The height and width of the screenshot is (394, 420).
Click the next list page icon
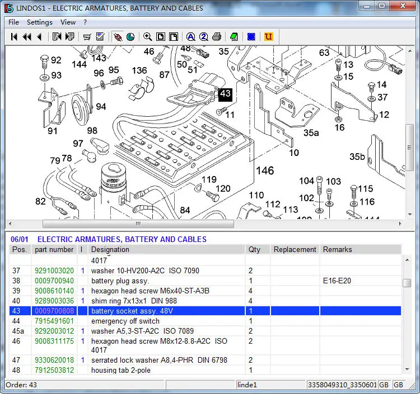tap(69, 37)
